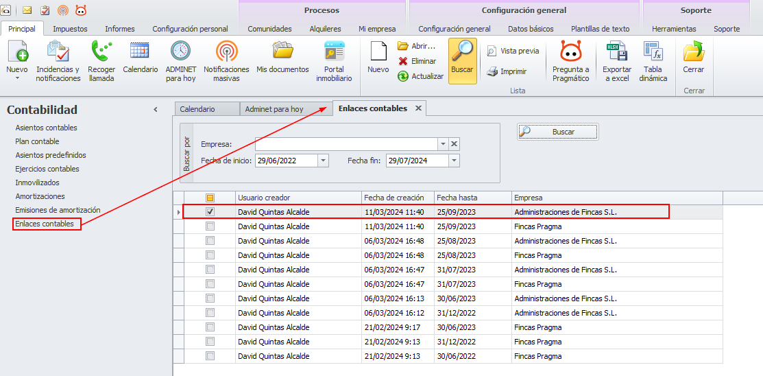The image size is (763, 376).
Task: Click Portal inmobiliario icon
Action: [334, 53]
